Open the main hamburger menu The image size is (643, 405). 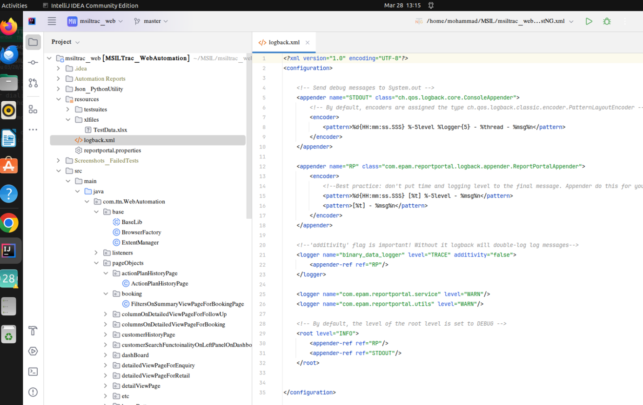[52, 21]
